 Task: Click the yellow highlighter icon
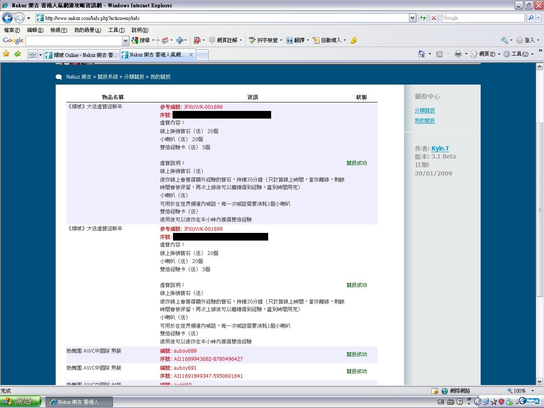(353, 40)
